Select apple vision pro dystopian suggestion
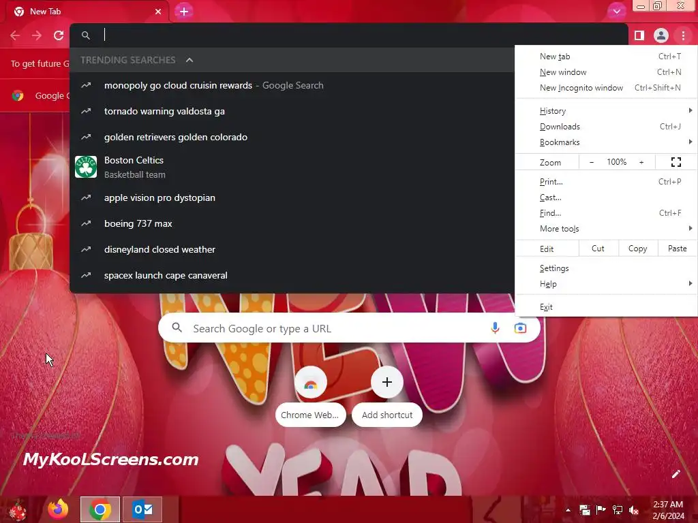The height and width of the screenshot is (523, 698). 292,198
